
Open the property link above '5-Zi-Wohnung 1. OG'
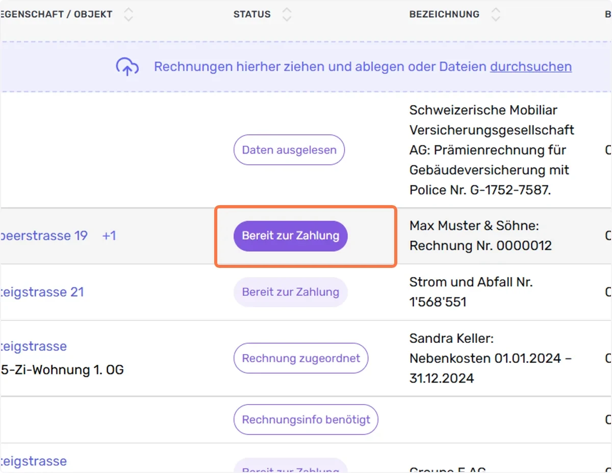(34, 346)
